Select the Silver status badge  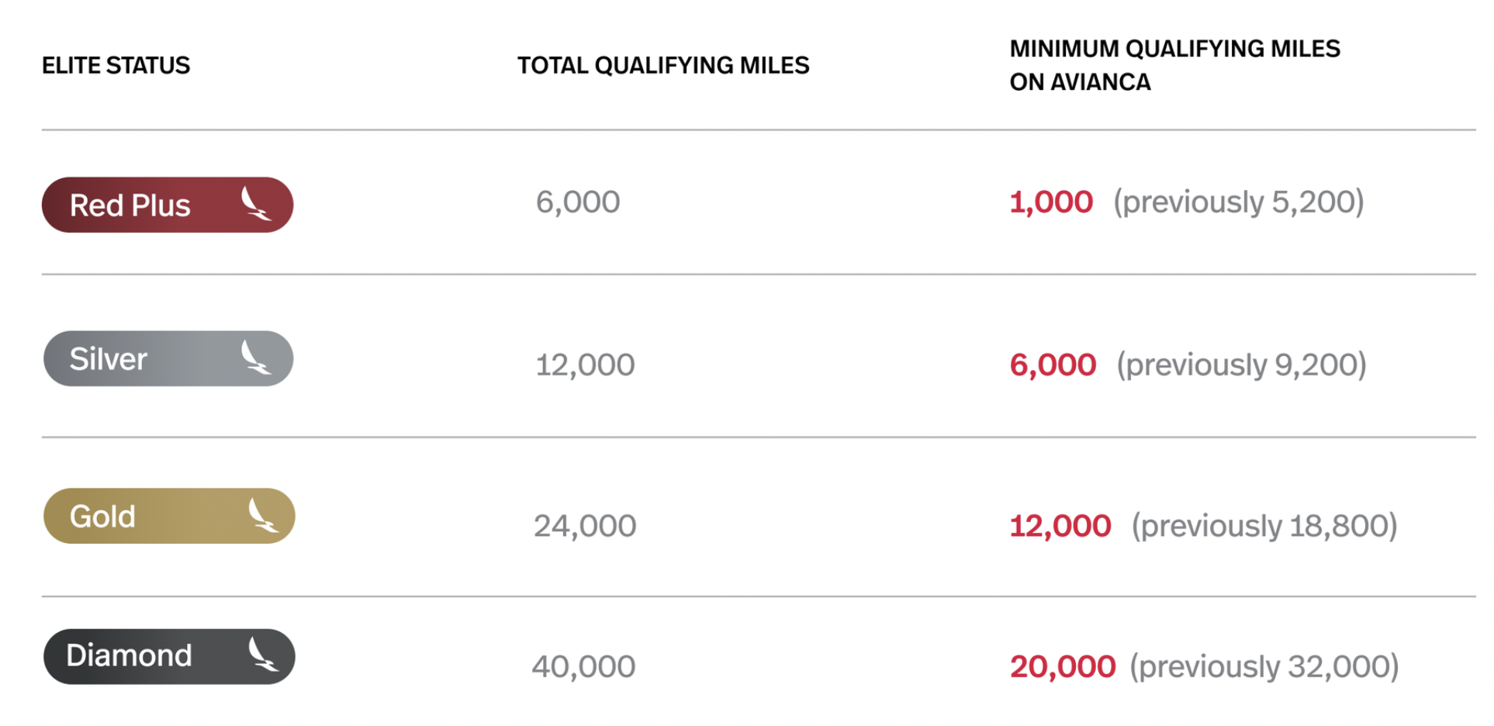click(168, 358)
